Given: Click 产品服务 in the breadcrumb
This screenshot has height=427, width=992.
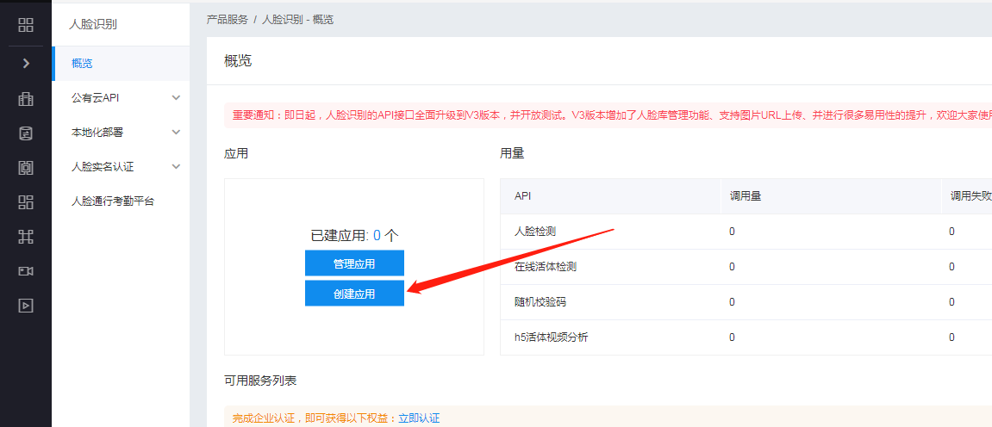Looking at the screenshot, I should (x=228, y=20).
